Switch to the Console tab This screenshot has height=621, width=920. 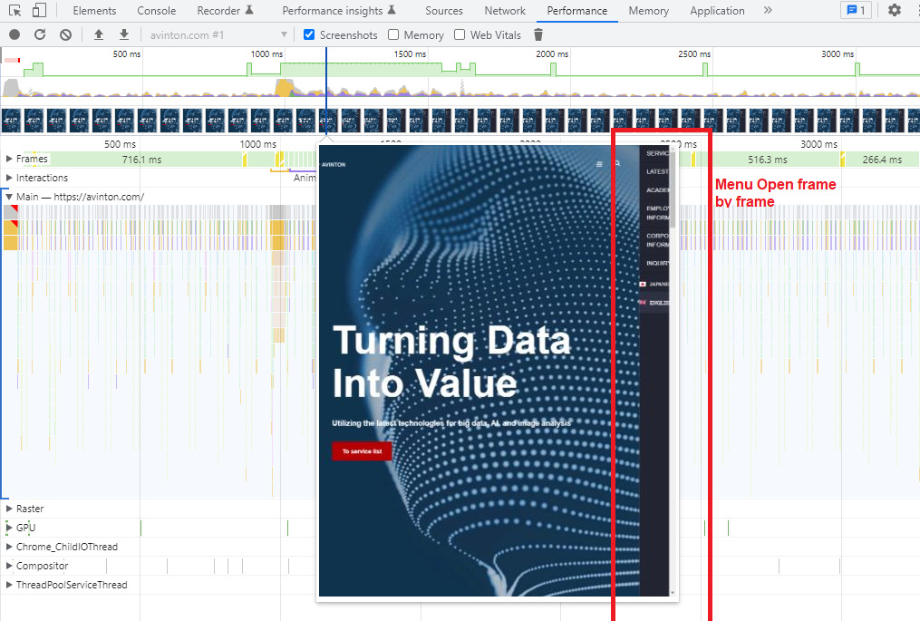tap(156, 11)
